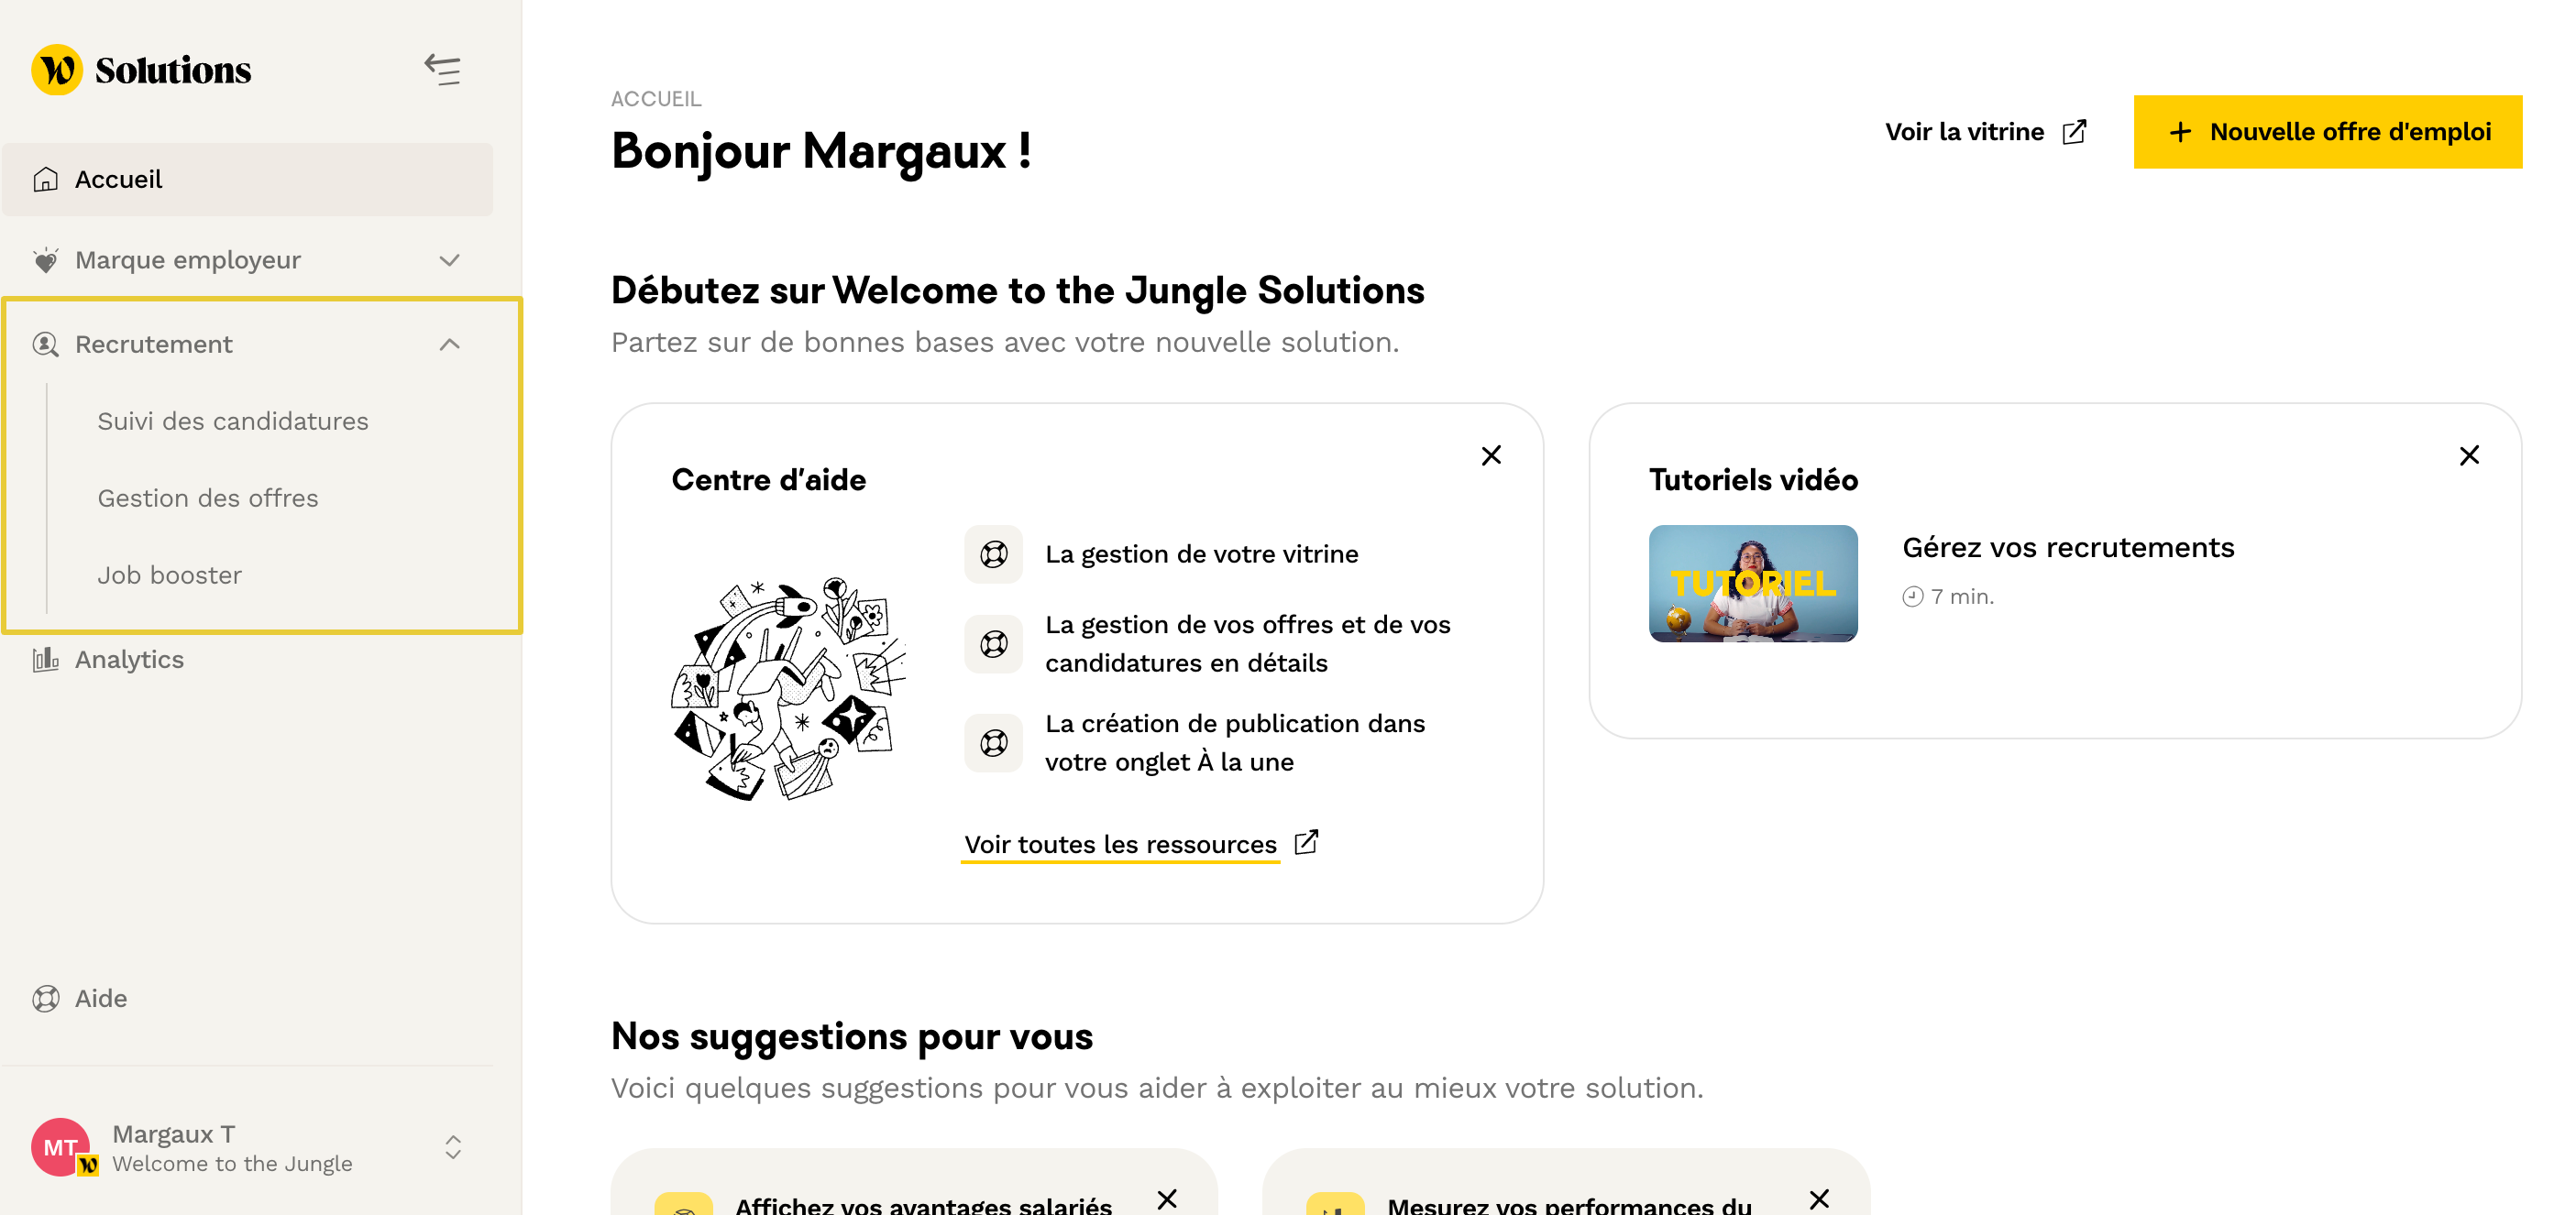2576x1215 pixels.
Task: Play the Gérez vos recrutements tutorial thumbnail
Action: click(1753, 584)
